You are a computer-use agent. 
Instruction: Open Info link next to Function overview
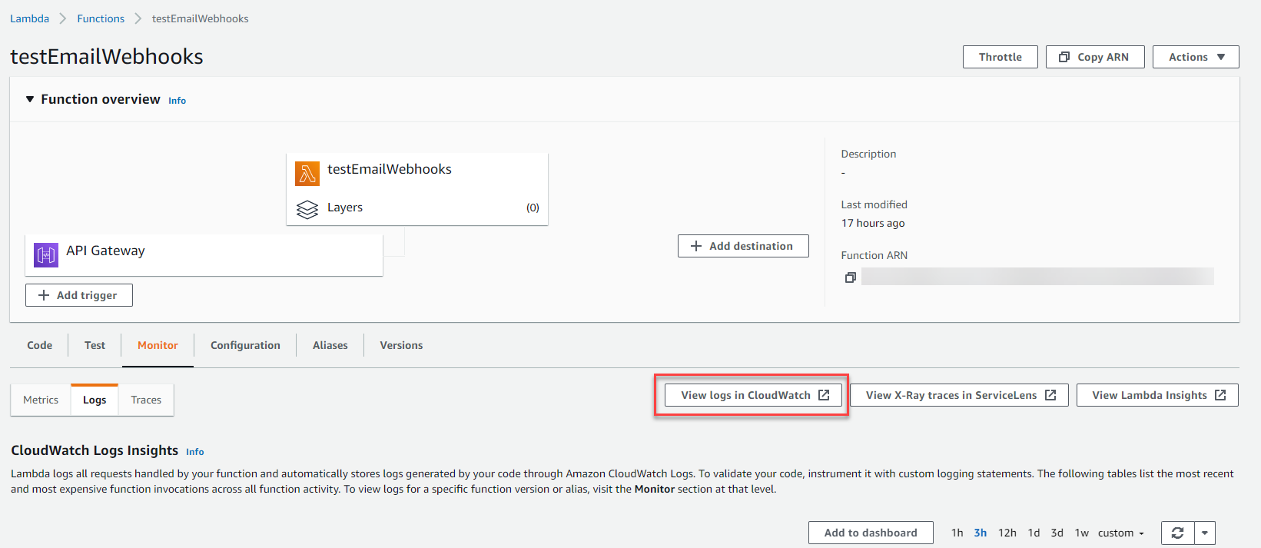coord(178,101)
